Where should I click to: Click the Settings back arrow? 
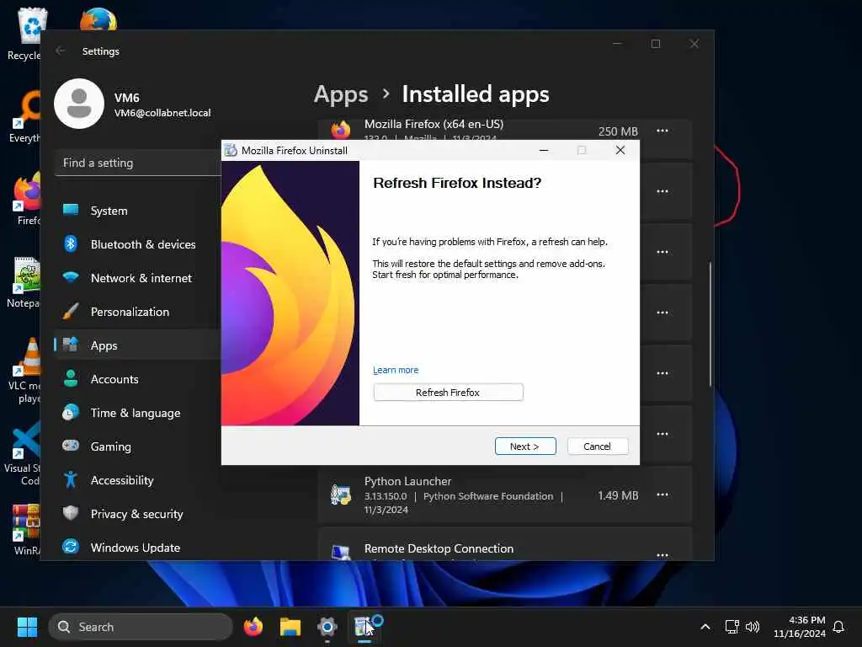61,51
